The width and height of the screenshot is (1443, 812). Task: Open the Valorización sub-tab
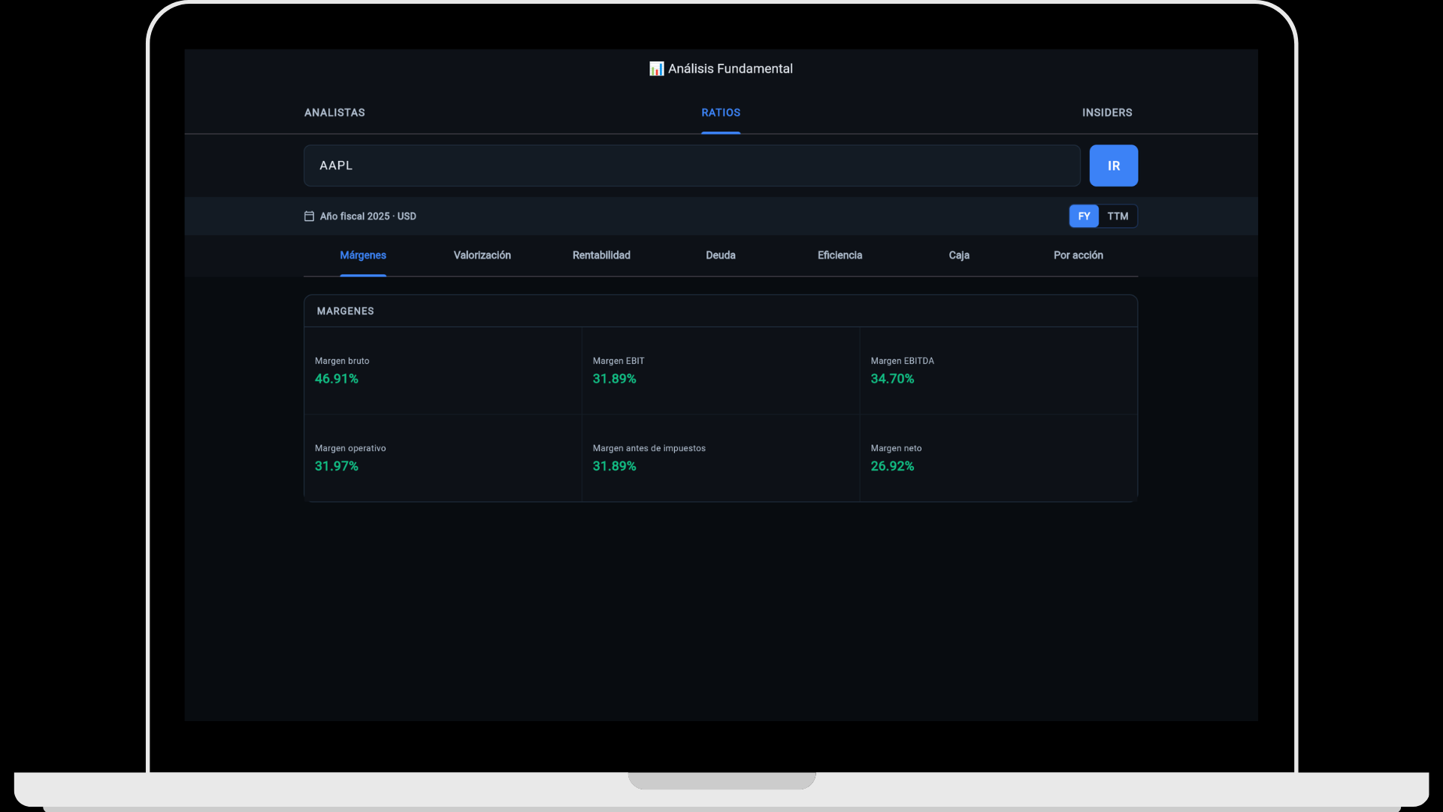482,256
